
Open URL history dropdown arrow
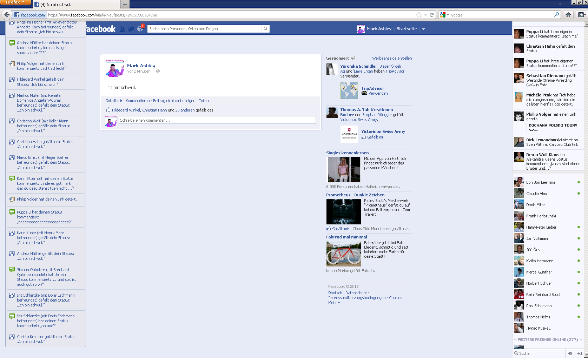(x=425, y=15)
